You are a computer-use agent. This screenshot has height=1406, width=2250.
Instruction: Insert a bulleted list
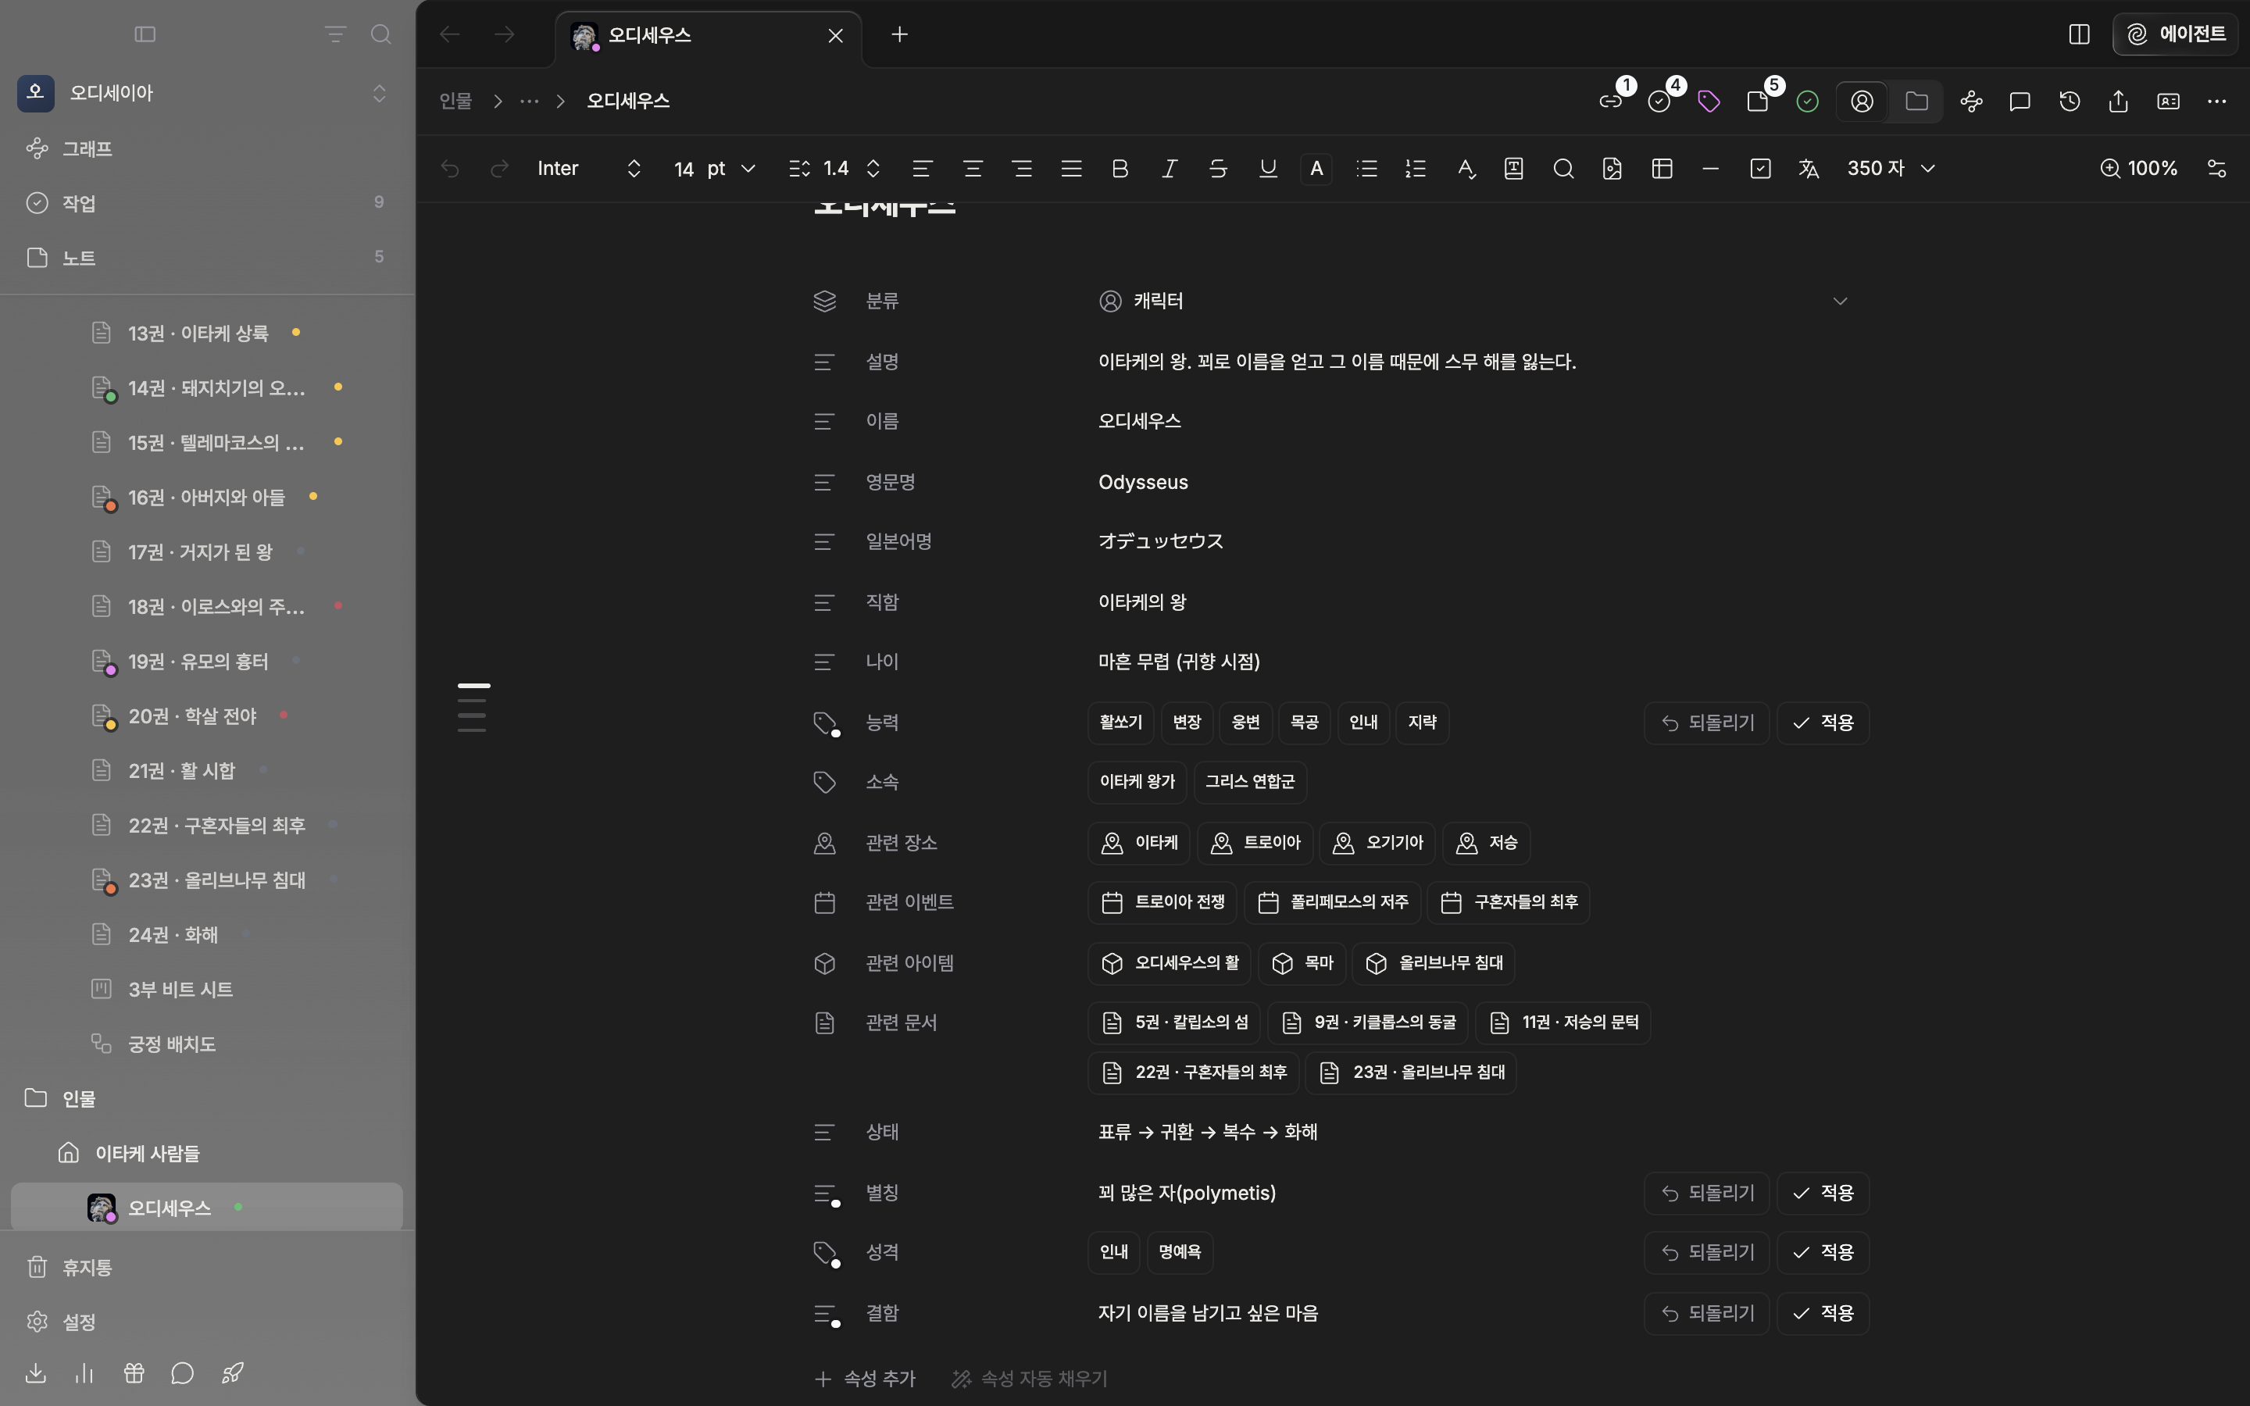[x=1366, y=168]
